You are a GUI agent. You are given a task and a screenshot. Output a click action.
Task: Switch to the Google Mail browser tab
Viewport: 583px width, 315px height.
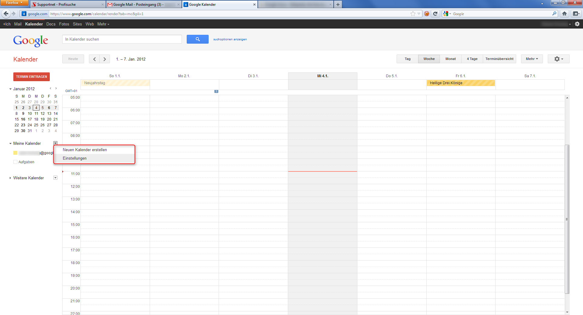[x=140, y=5]
